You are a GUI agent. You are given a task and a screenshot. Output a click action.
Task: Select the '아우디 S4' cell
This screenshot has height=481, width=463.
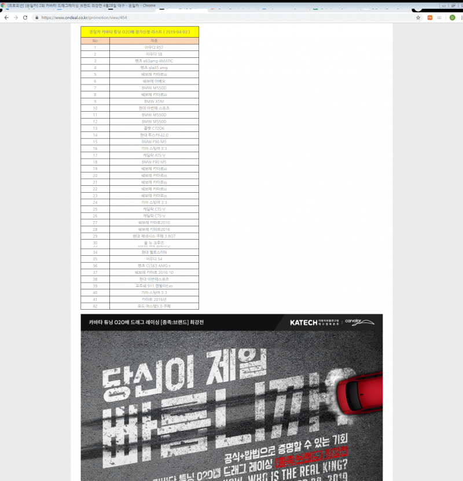(154, 259)
